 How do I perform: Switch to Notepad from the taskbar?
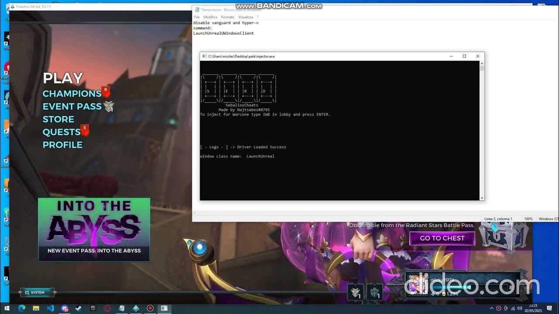121,308
